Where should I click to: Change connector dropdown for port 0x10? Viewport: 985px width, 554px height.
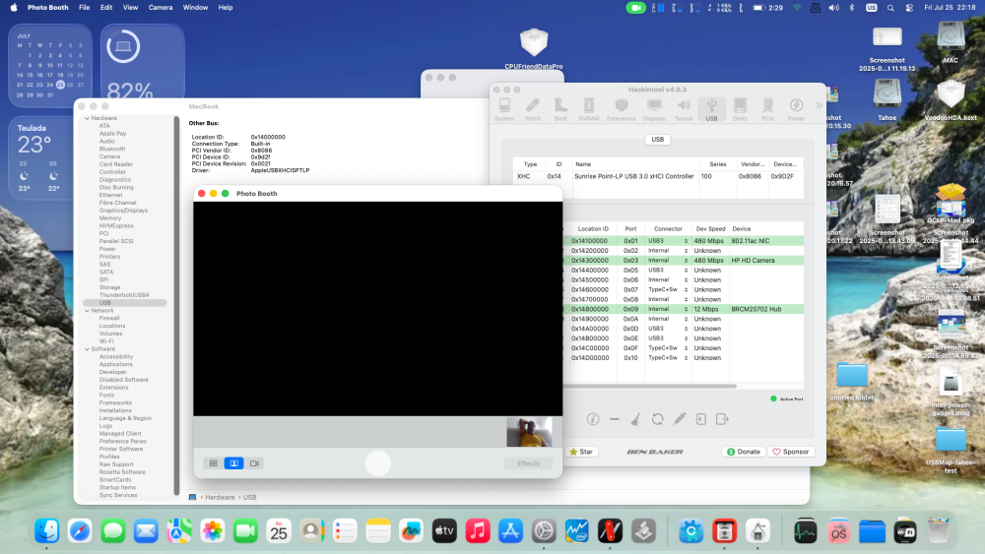click(x=668, y=358)
